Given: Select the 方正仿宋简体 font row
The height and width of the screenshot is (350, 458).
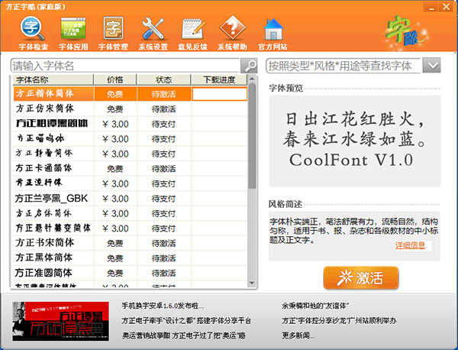Looking at the screenshot, I should pyautogui.click(x=131, y=109).
